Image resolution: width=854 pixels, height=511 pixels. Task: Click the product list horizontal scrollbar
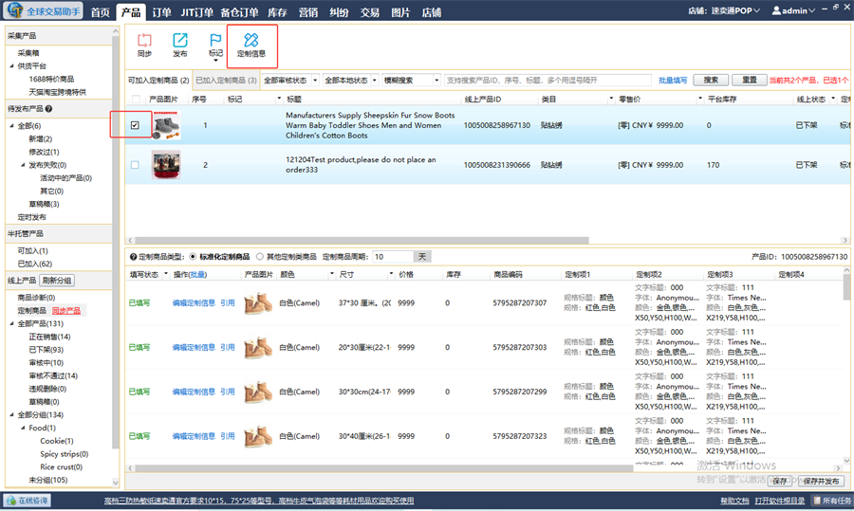tap(362, 240)
